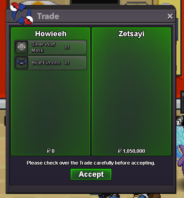
Task: Select the Silver Wolf Mask icon
Action: pyautogui.click(x=22, y=47)
